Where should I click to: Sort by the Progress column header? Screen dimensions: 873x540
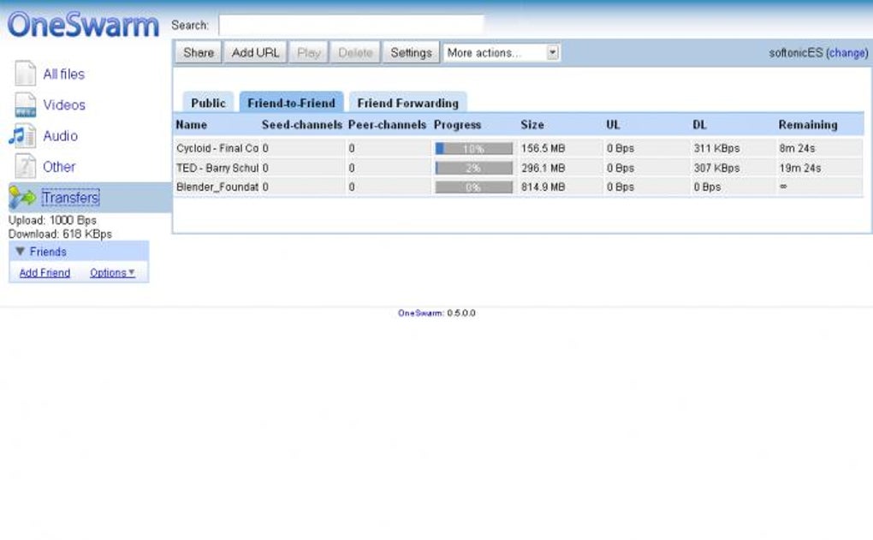point(458,125)
